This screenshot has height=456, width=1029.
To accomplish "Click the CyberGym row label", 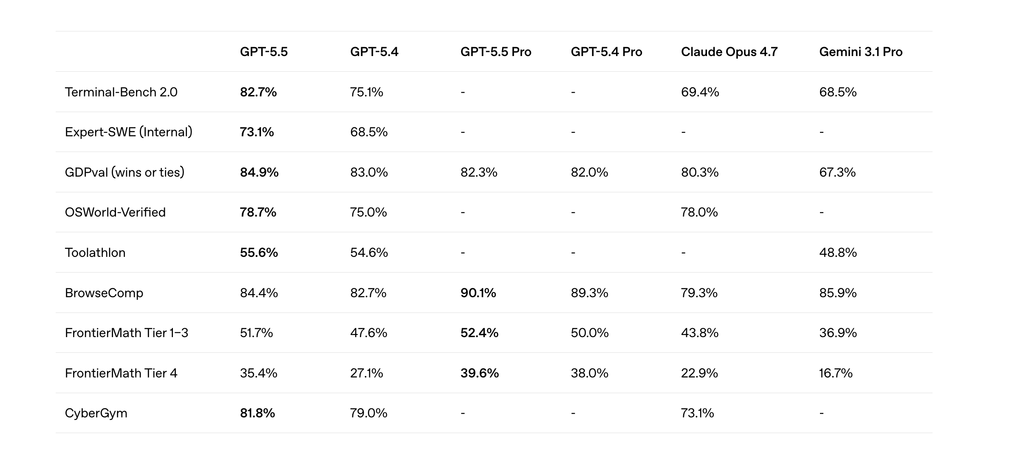I will [x=96, y=413].
